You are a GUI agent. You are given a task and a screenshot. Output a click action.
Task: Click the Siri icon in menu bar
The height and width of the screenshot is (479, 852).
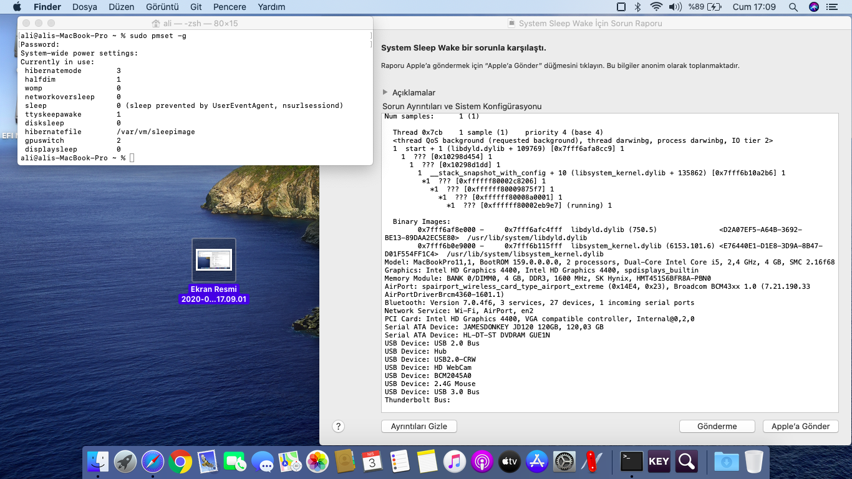pos(814,7)
